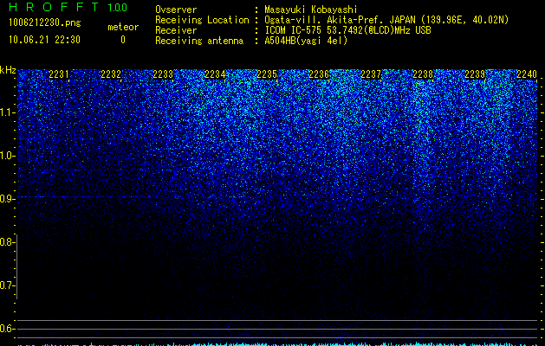The height and width of the screenshot is (346, 545).
Task: Click the Receiving Location label
Action: (x=202, y=20)
